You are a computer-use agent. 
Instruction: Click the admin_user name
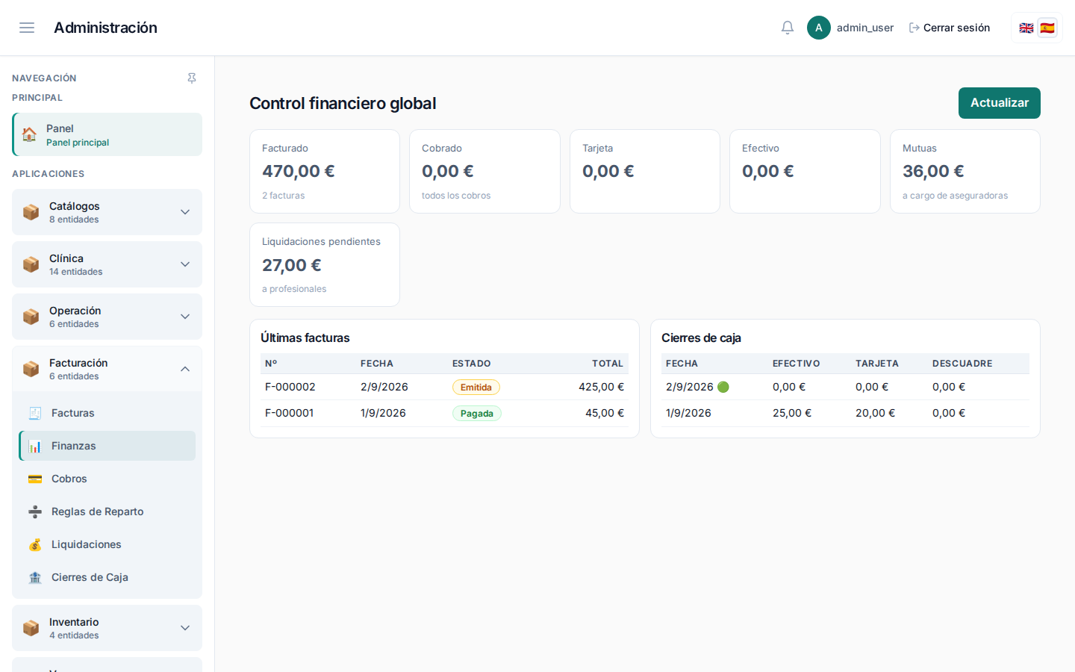point(864,28)
